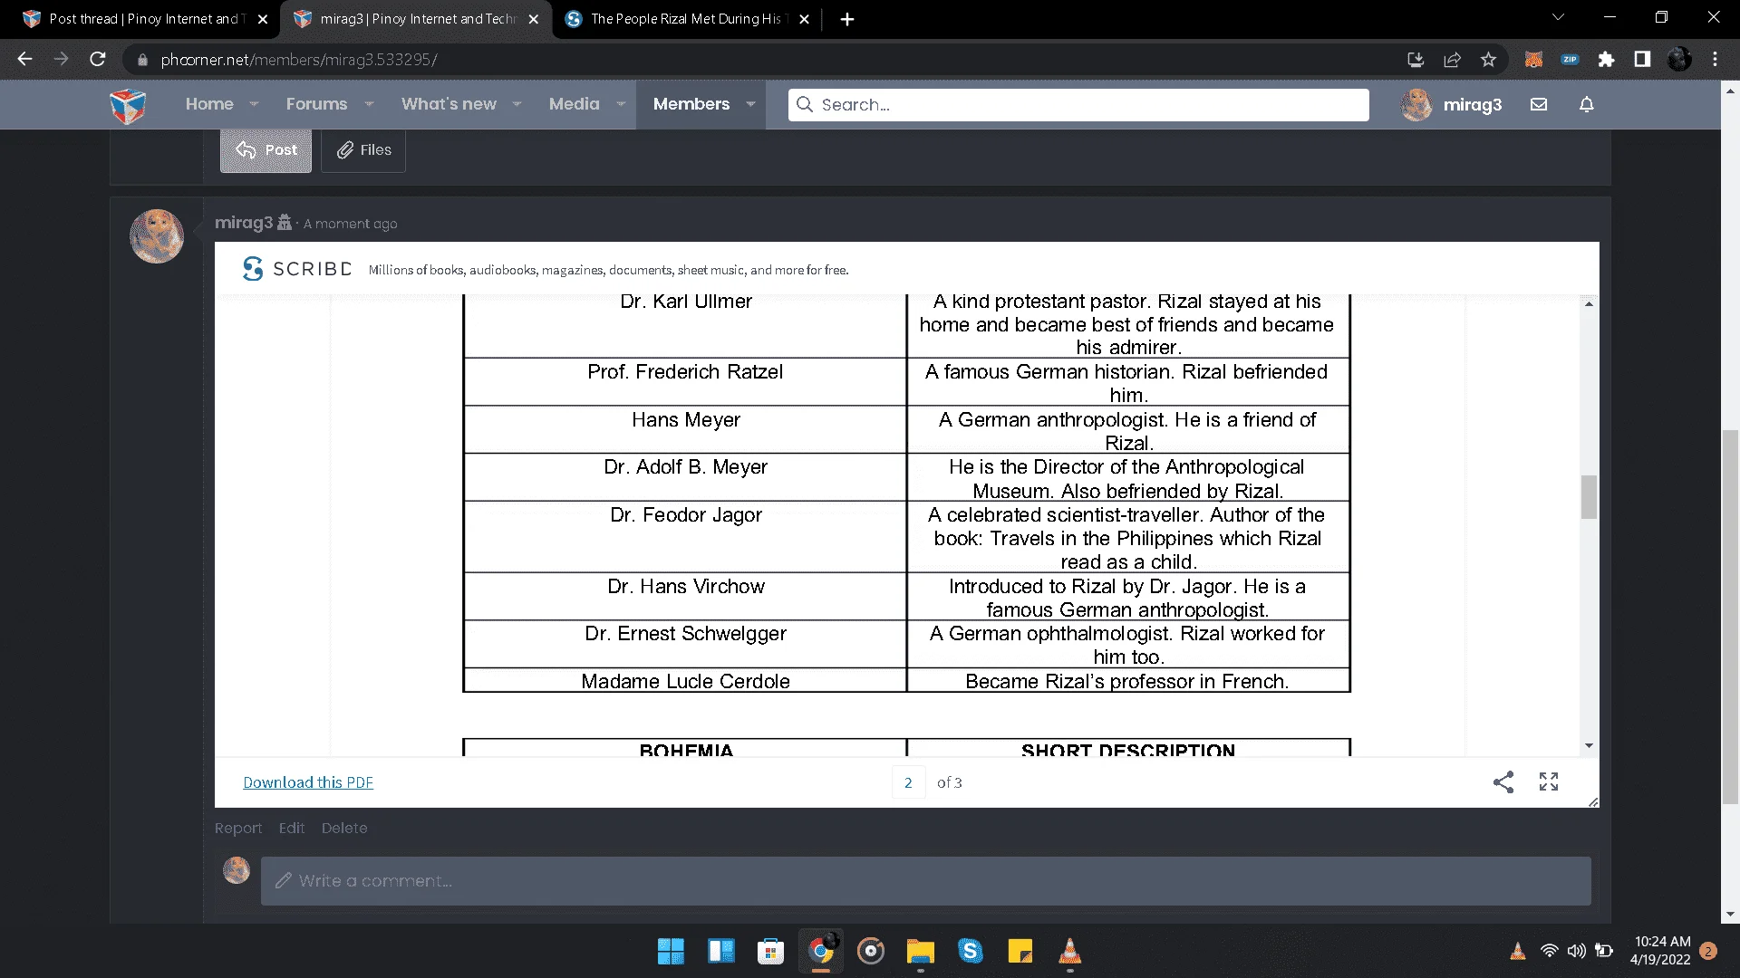
Task: Click Download this PDF link
Action: tap(308, 782)
